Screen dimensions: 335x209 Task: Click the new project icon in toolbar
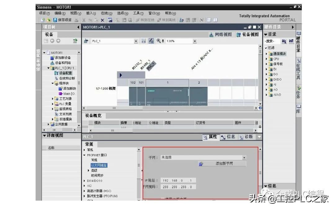(43, 20)
